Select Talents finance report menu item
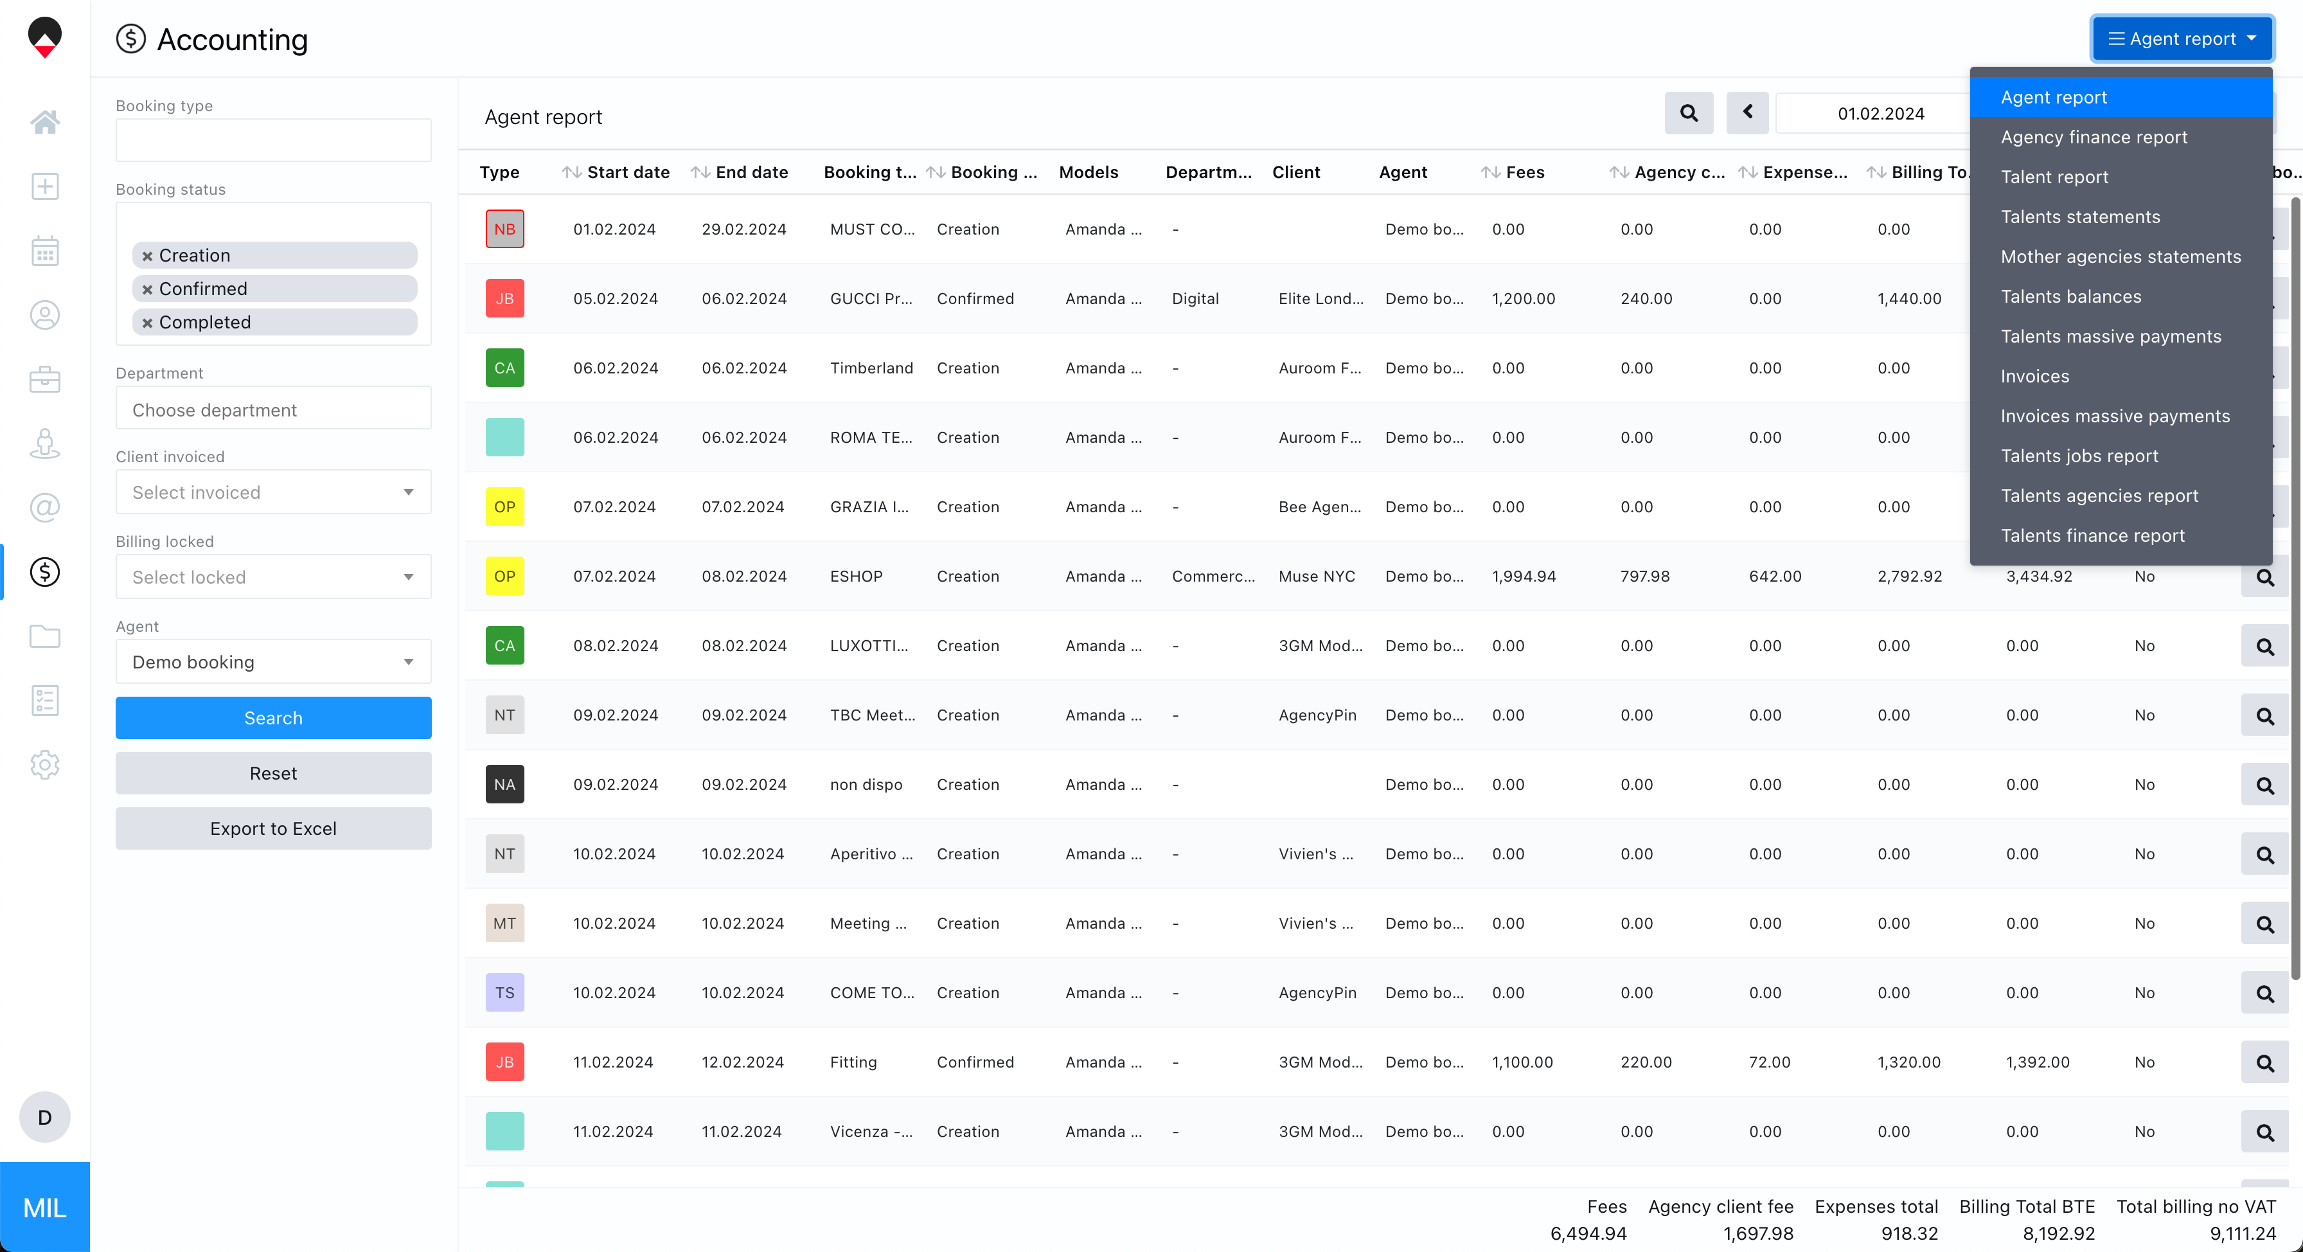Viewport: 2303px width, 1252px height. [x=2121, y=535]
